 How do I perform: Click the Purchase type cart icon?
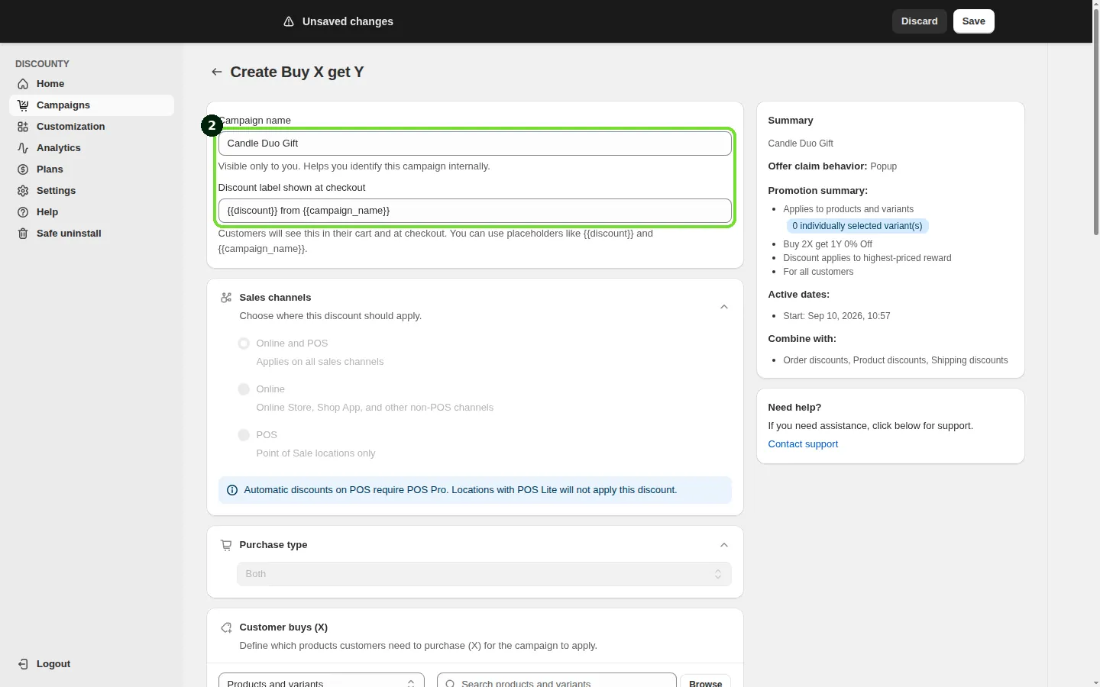click(226, 545)
